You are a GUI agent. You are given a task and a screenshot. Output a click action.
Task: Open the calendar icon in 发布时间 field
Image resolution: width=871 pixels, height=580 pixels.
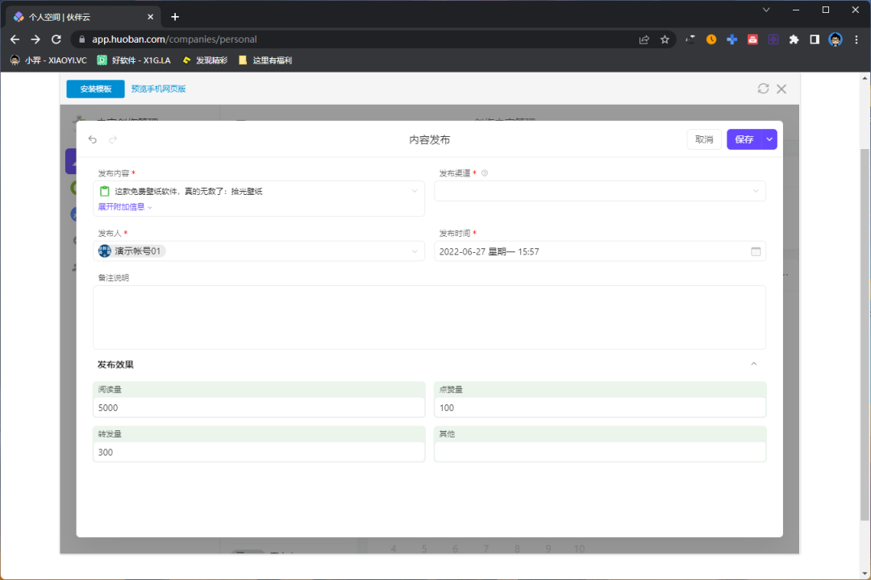coord(756,251)
